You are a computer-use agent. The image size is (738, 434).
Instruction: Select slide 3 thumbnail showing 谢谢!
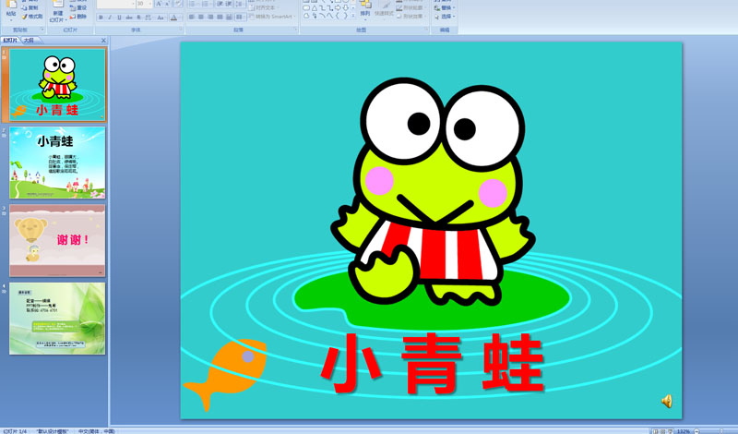click(x=57, y=240)
